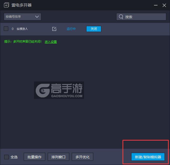
Task: Click the blue 关闭 button to stop emulator
Action: (94, 29)
